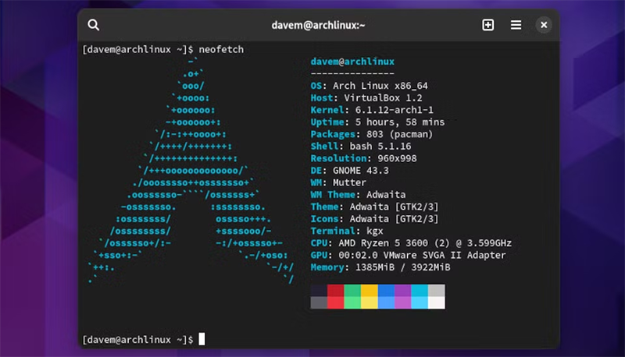
Task: Click the dark green swatch in top row
Action: 352,290
